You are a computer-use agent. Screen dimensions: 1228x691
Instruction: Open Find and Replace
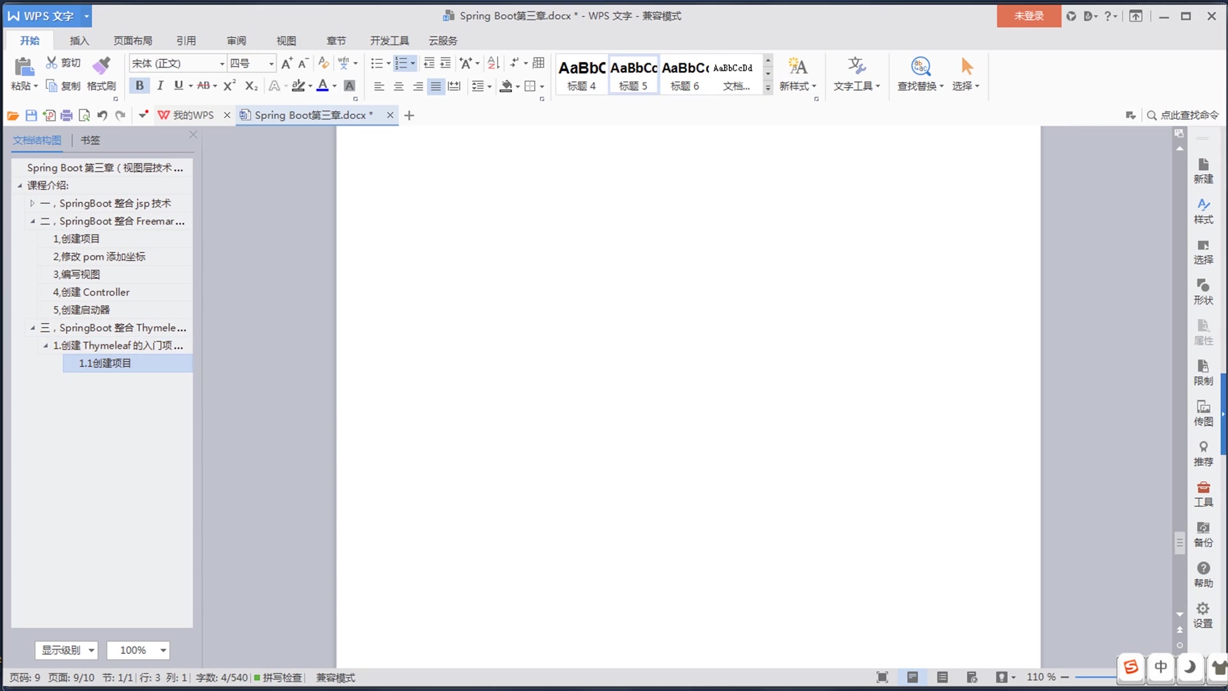920,74
